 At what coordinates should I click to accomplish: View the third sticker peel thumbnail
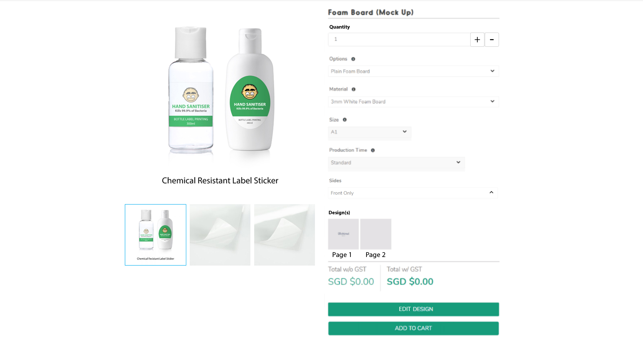pyautogui.click(x=285, y=235)
